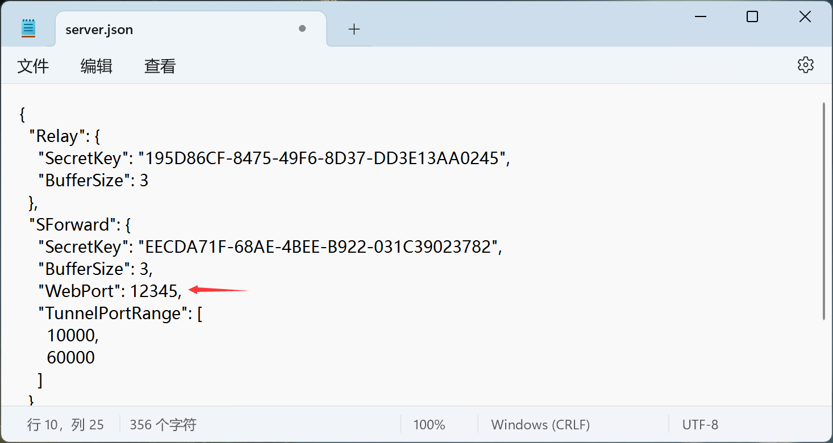Open the 编辑 menu
The height and width of the screenshot is (443, 833).
point(97,66)
